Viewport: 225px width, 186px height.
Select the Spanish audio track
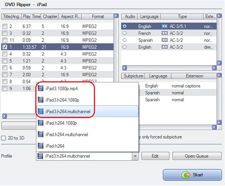124,40
